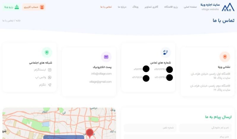Image resolution: width=237 pixels, height=139 pixels.
Task: Click the green pin icon above شبکه های اجتماعی
Action: point(47,52)
